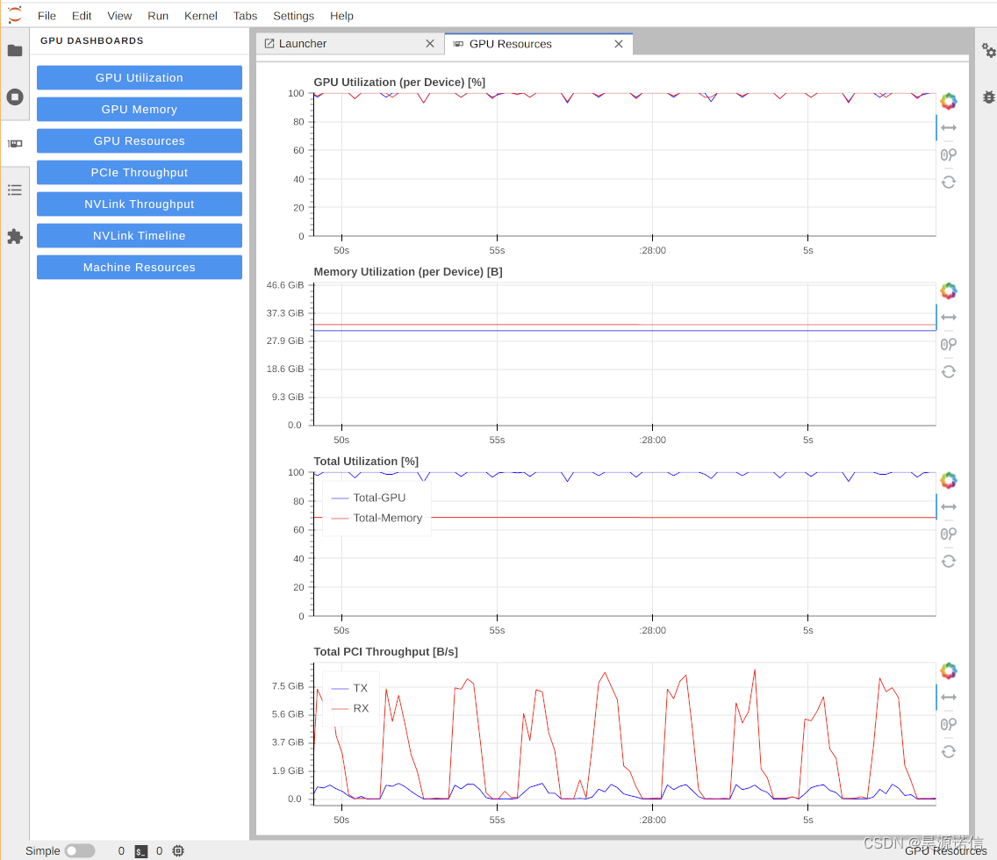This screenshot has height=860, width=997.
Task: Toggle the pan tool on GPU Utilization chart
Action: (948, 128)
